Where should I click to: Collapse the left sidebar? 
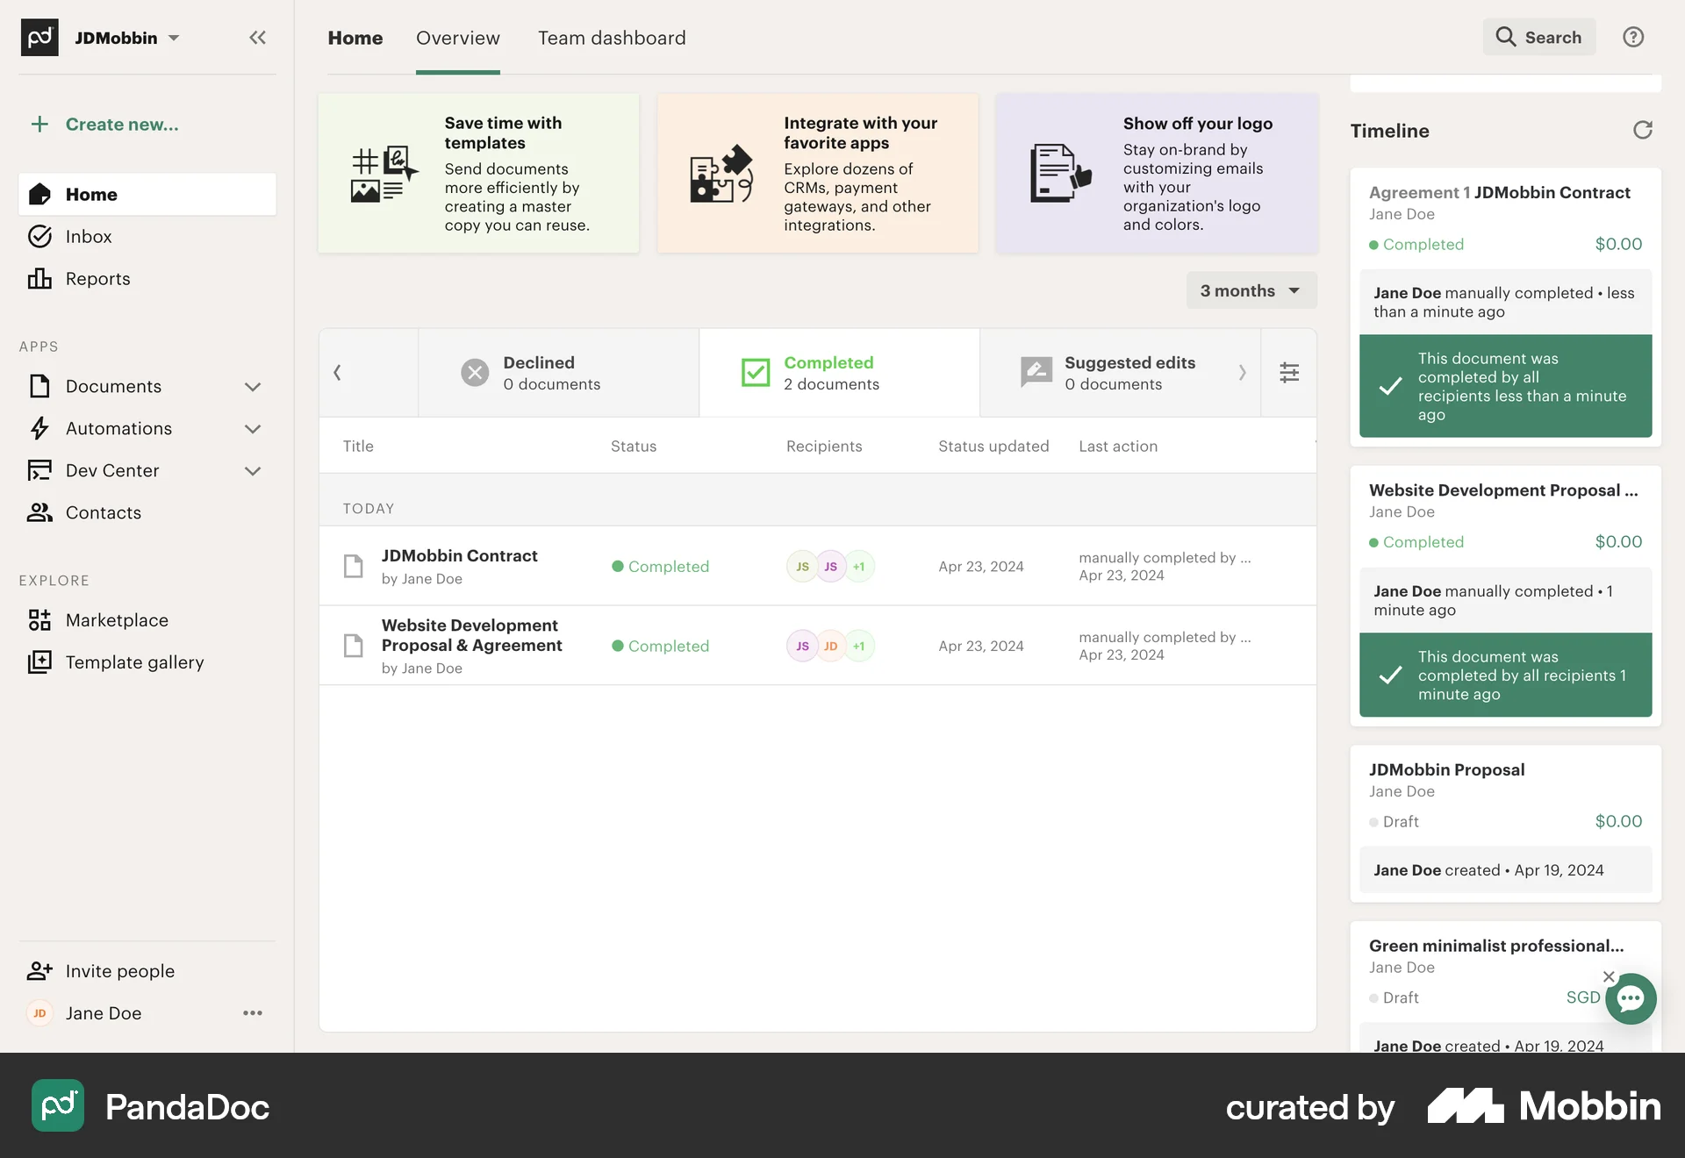tap(257, 37)
